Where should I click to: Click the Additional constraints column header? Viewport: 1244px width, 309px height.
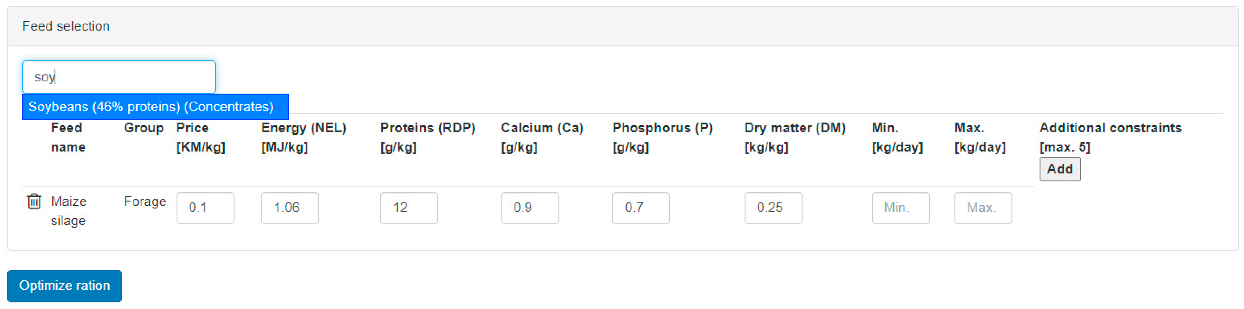(1110, 137)
